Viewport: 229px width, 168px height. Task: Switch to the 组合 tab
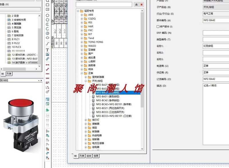89,156
